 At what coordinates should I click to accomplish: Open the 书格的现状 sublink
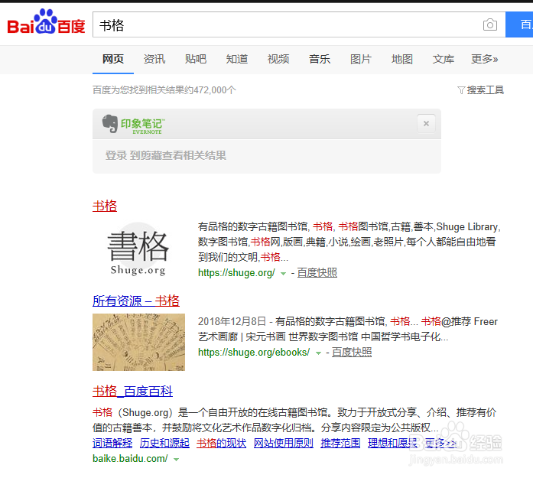(x=221, y=443)
